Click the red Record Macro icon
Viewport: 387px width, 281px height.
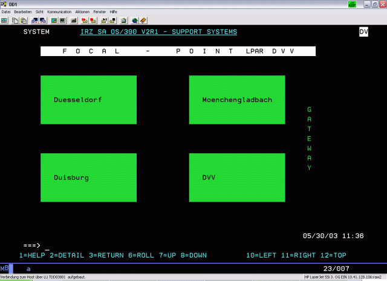[84, 20]
